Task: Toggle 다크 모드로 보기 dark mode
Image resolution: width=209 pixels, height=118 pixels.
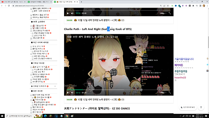Action: point(188,107)
